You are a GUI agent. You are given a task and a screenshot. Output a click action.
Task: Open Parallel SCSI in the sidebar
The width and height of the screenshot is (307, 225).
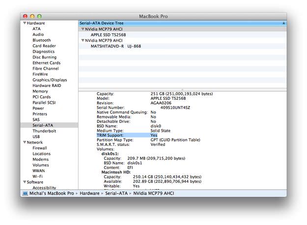pos(44,103)
